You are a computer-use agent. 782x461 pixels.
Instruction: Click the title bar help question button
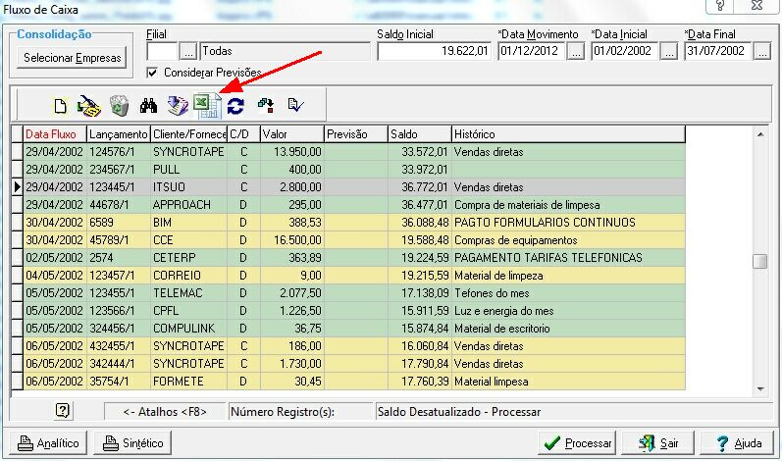[x=719, y=6]
